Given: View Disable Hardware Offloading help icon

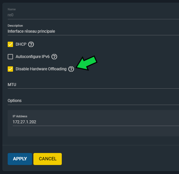Looking at the screenshot, I should [71, 69].
